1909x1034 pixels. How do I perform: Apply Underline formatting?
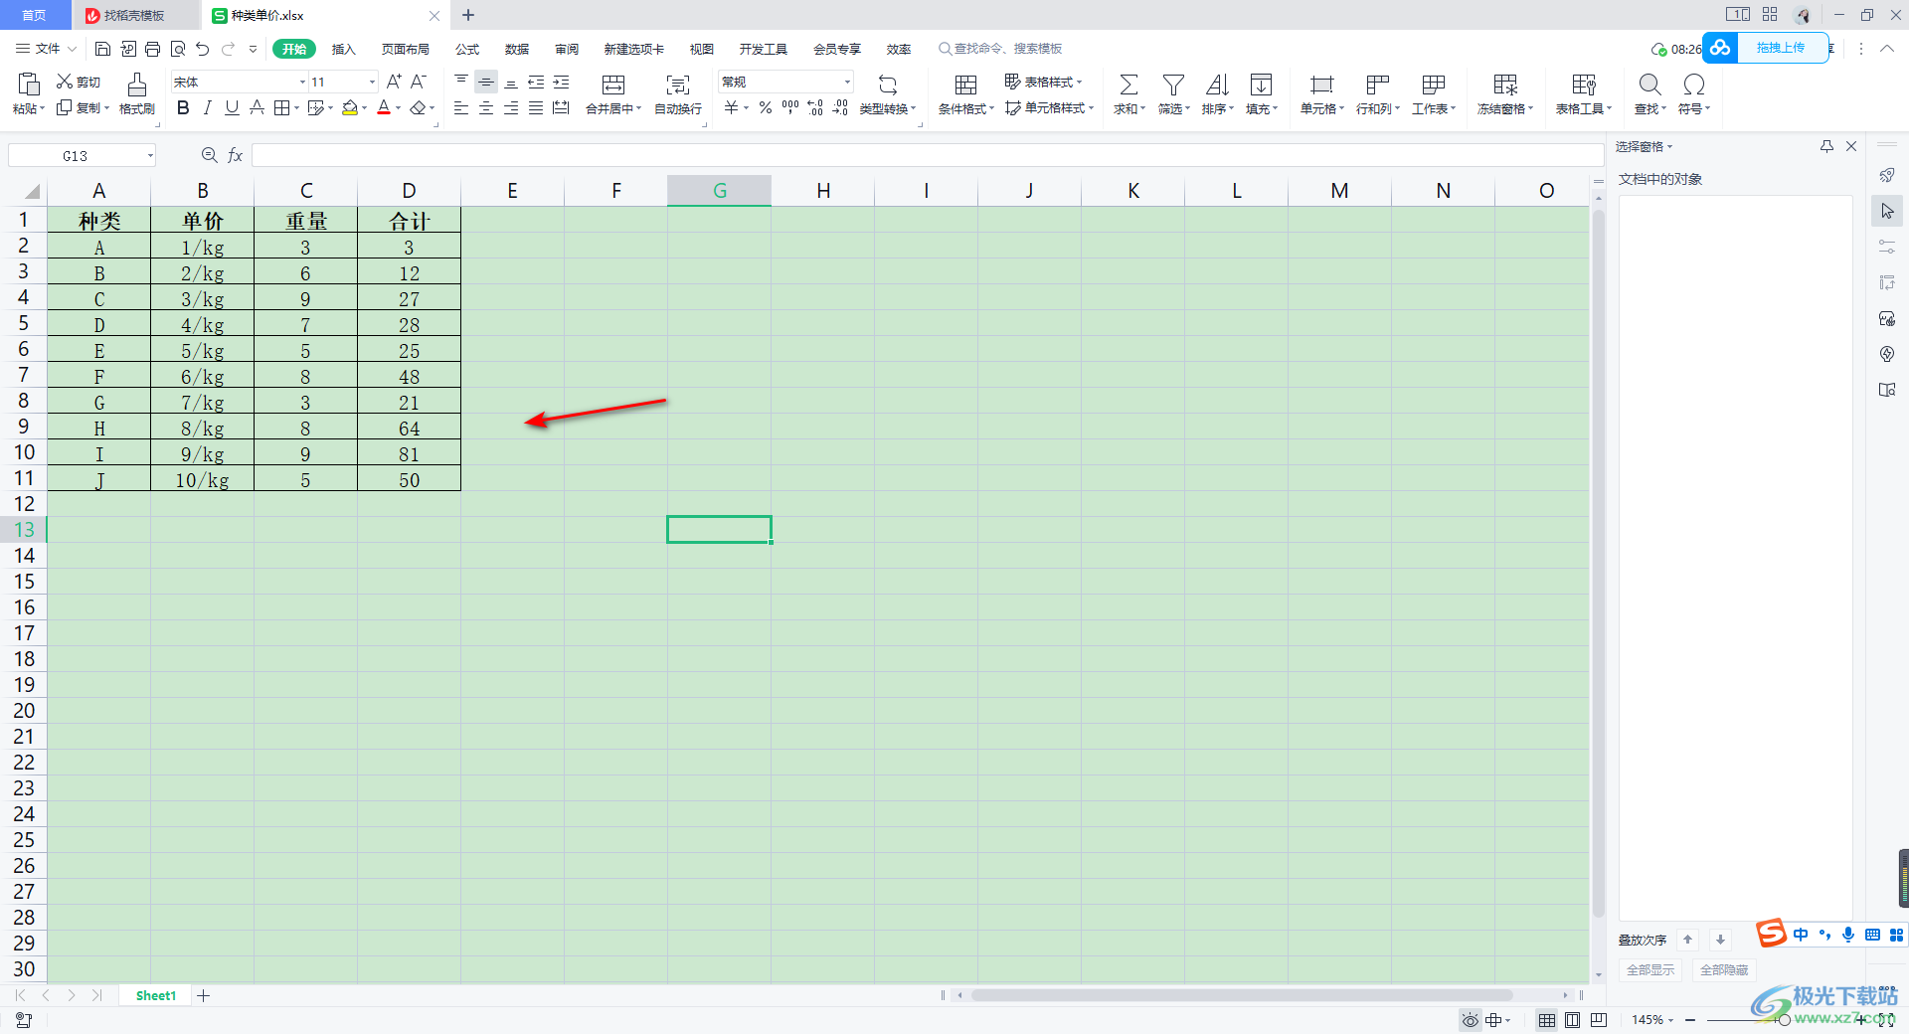pos(232,107)
